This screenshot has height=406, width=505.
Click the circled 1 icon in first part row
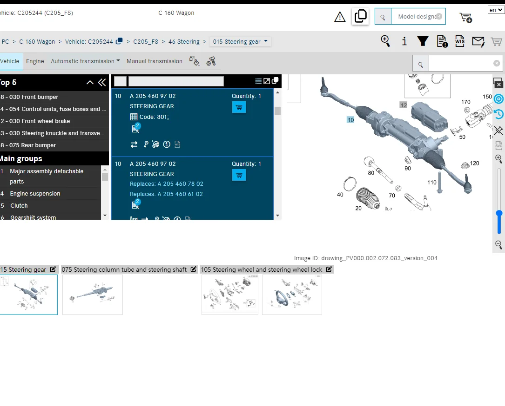pyautogui.click(x=167, y=144)
